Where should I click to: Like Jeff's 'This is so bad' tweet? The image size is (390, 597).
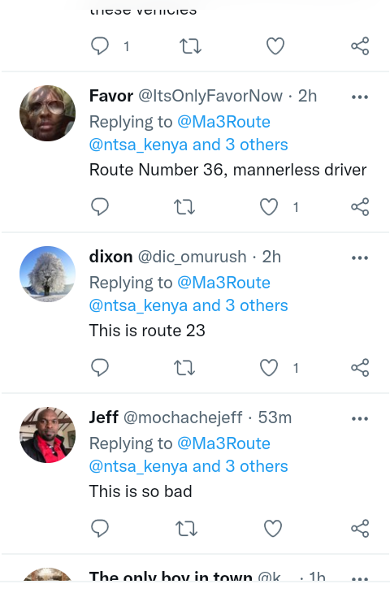(x=273, y=529)
